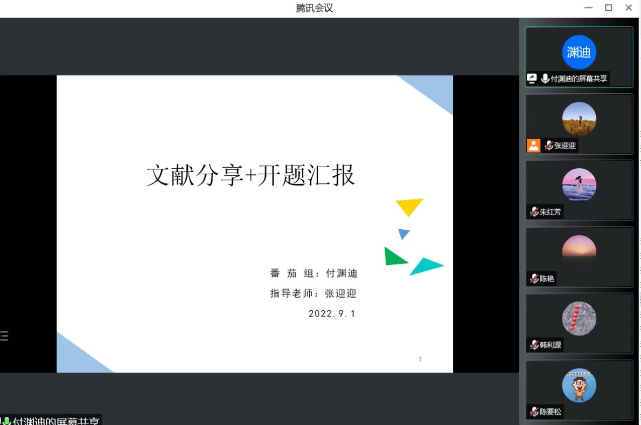Click screen share icon in 付渊迪 tile
The height and width of the screenshot is (425, 641).
click(x=532, y=78)
